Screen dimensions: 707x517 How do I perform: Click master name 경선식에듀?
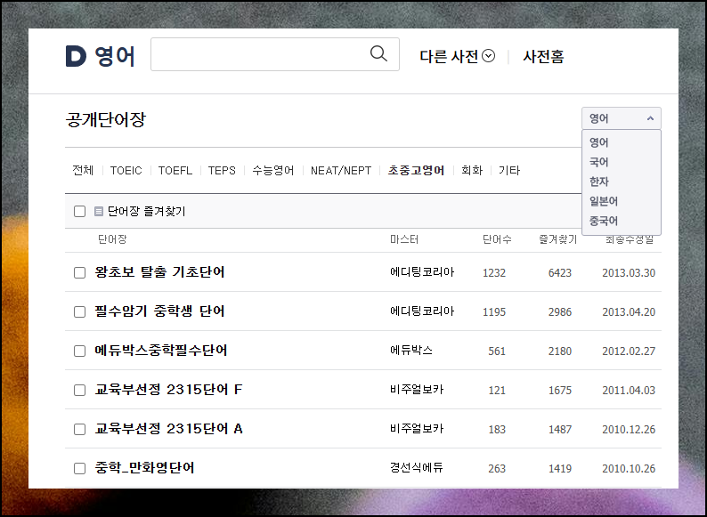[417, 468]
